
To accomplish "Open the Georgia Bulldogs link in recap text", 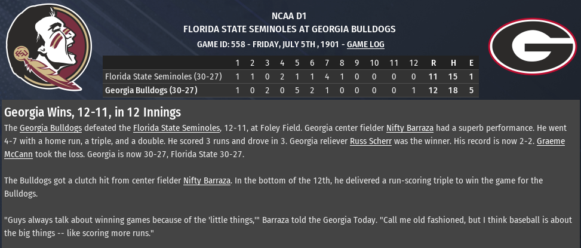I will (x=51, y=128).
